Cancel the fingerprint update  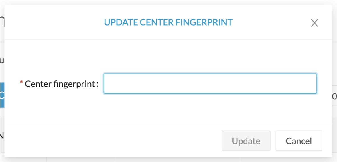(299, 141)
